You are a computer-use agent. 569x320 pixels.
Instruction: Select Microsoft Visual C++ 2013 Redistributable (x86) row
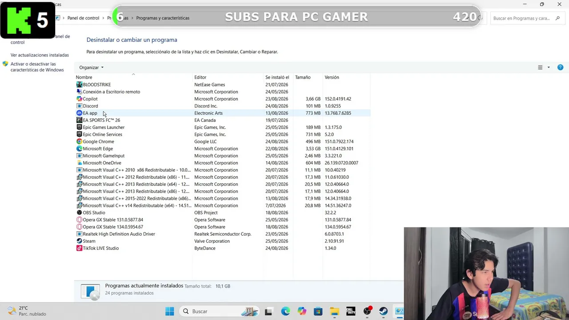pos(223,191)
